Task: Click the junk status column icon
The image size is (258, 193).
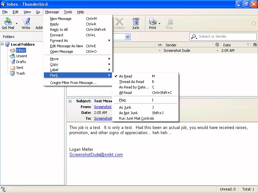Action: (x=217, y=45)
